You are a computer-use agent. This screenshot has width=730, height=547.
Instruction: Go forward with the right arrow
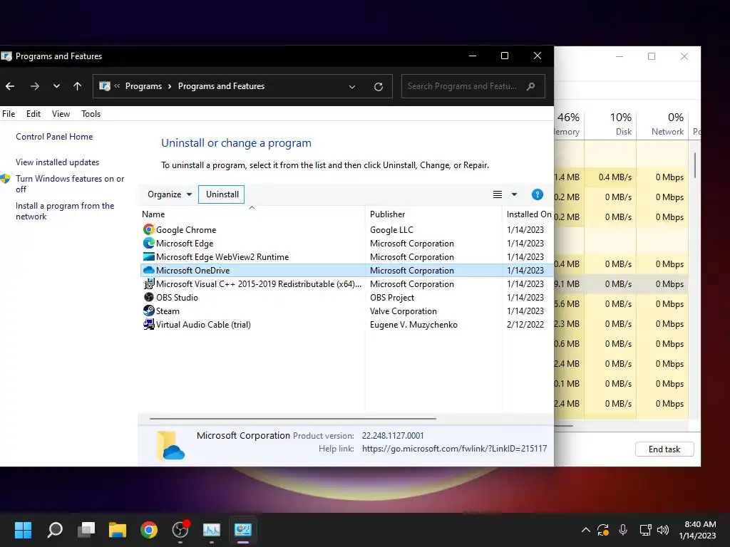click(x=34, y=86)
